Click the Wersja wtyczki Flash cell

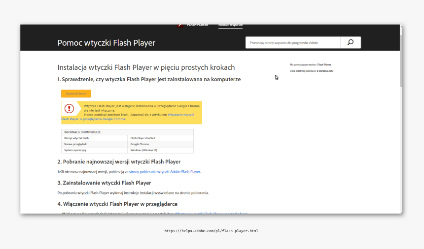pos(94,138)
